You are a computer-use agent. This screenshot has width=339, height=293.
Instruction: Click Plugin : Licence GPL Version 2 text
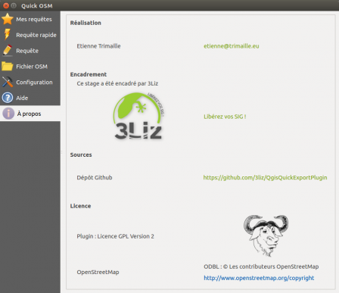coord(115,236)
